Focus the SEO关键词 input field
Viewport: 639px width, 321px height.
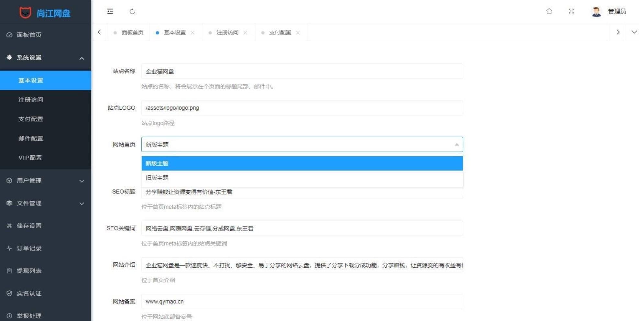tap(302, 228)
